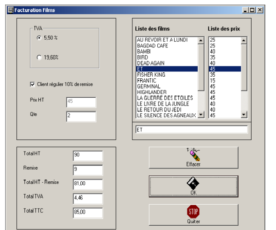Select AU REVOIR ET A LUNDI film
The width and height of the screenshot is (276, 230).
coord(167,40)
